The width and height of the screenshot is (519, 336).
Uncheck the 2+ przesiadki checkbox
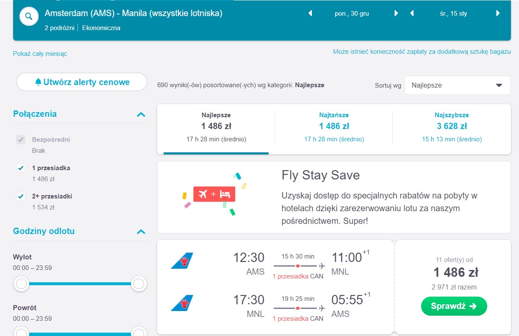21,196
